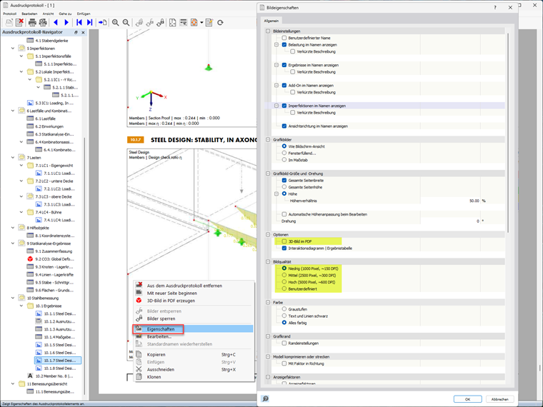Screen dimensions: 543x407
Task: Click the Abbrechen button
Action: [x=499, y=399]
